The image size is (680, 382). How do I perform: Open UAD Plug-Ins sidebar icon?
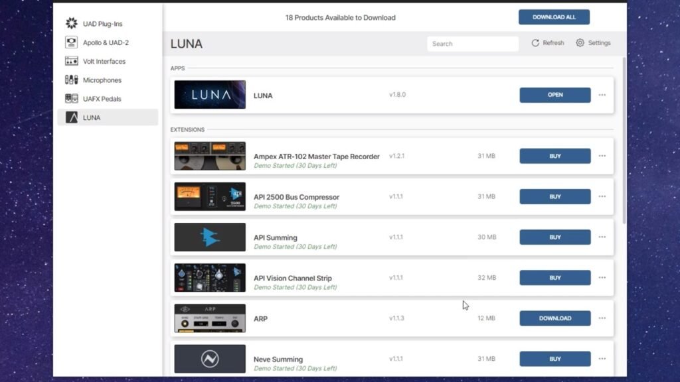click(72, 23)
